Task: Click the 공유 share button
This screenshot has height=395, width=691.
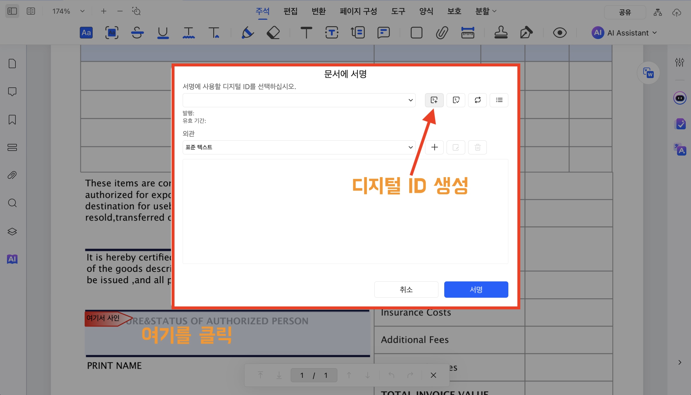Action: click(625, 12)
